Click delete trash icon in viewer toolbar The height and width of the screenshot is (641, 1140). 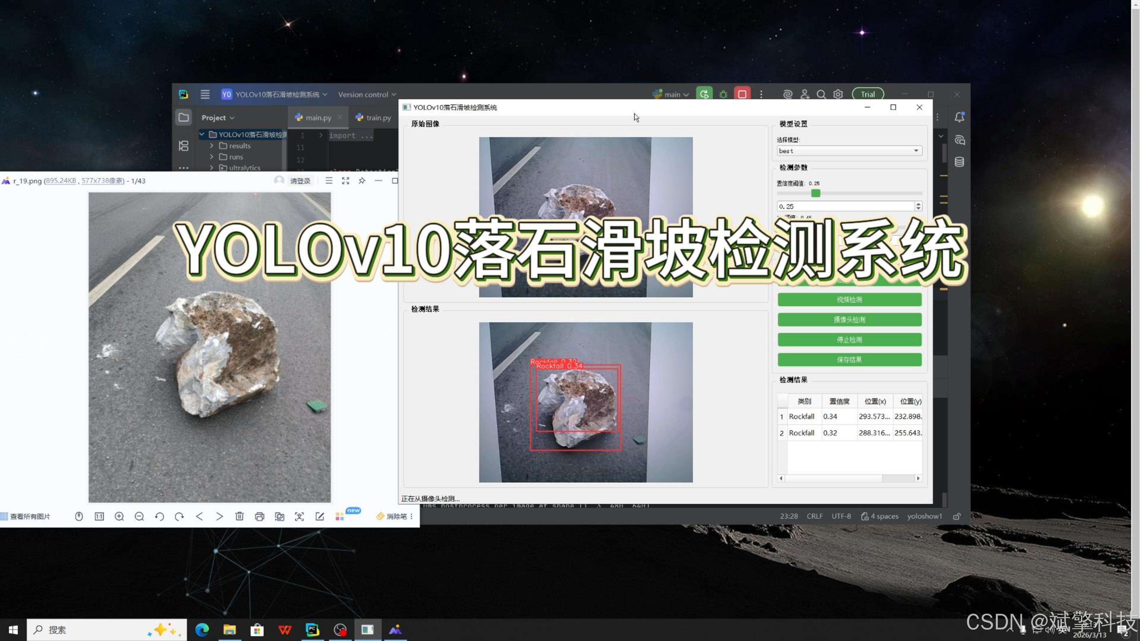[x=239, y=516]
